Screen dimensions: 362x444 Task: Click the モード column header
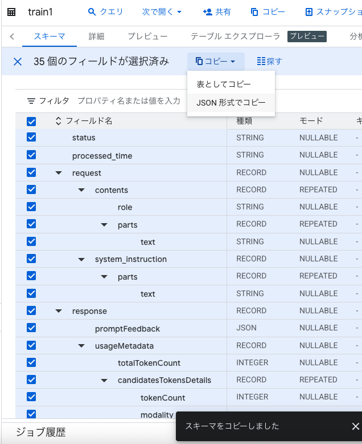point(311,121)
